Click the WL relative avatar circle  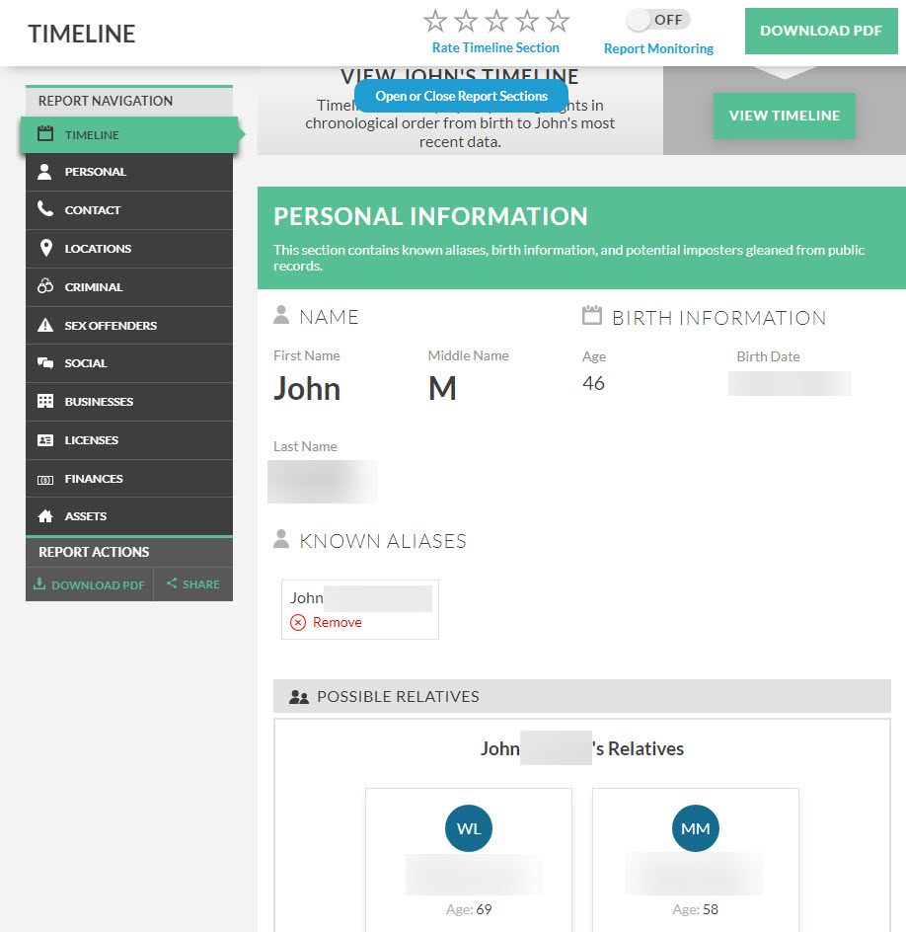(469, 828)
